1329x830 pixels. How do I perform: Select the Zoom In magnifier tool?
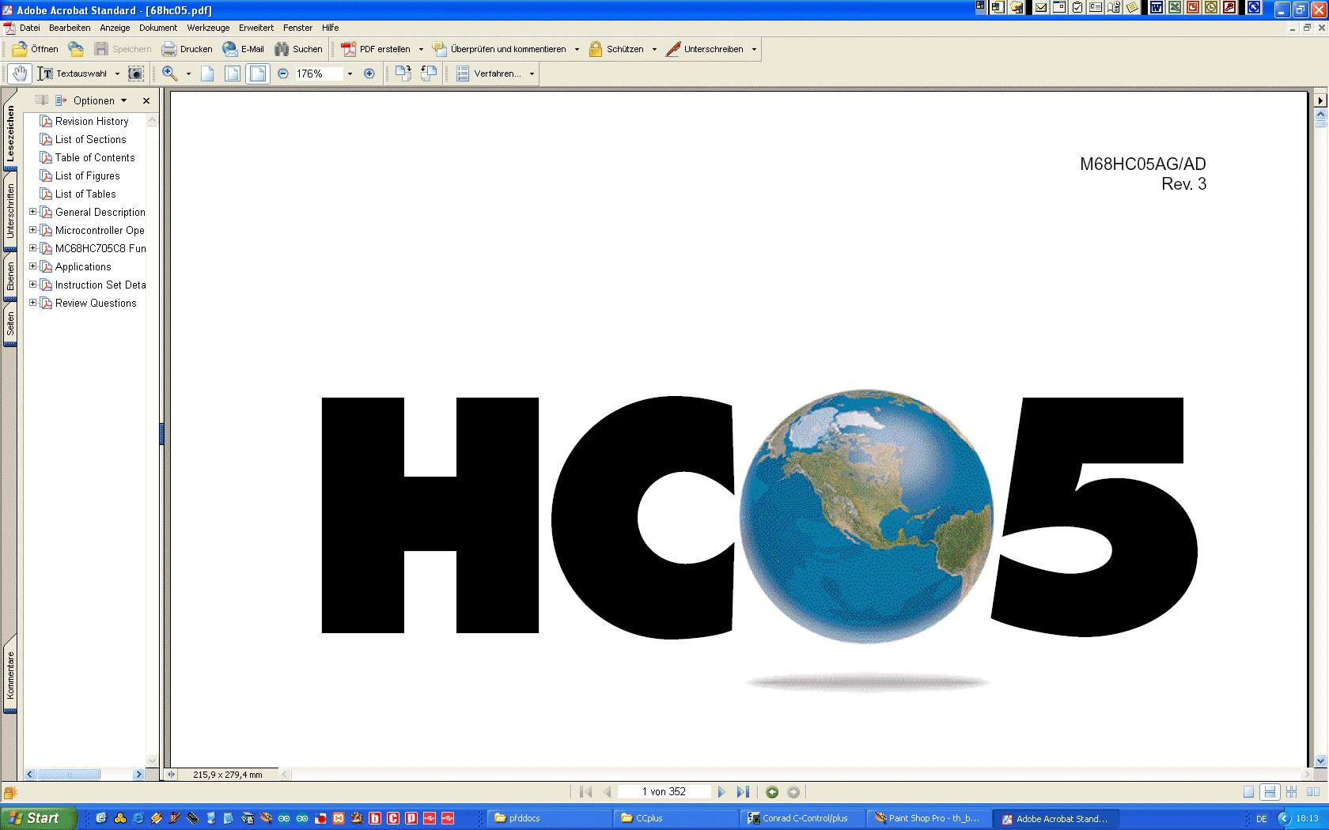pos(170,74)
